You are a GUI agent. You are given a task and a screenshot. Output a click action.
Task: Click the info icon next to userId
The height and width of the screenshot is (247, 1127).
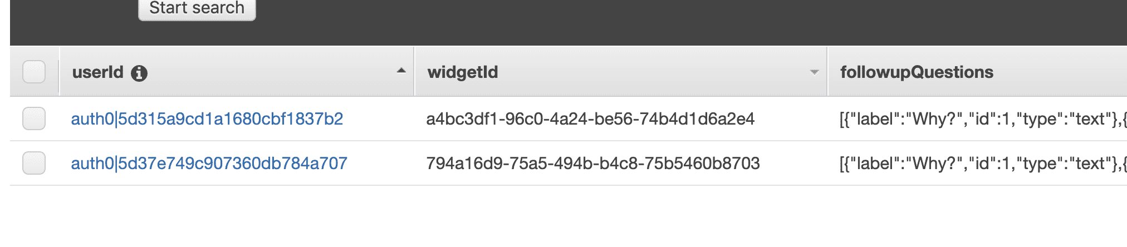point(139,73)
